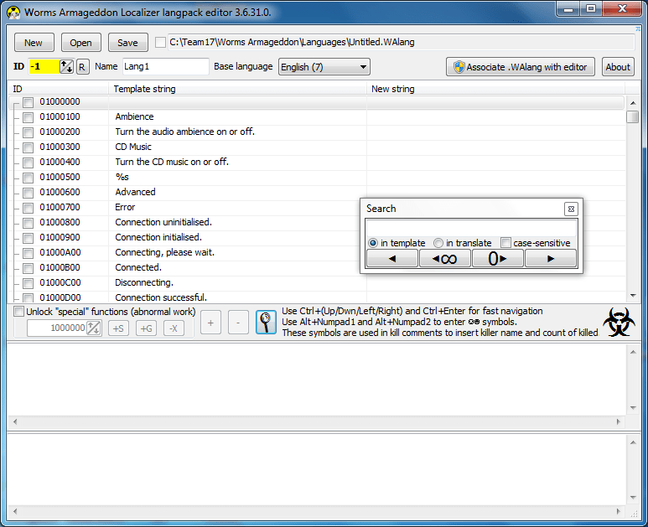
Task: Select the '%s' template string row
Action: click(x=316, y=178)
